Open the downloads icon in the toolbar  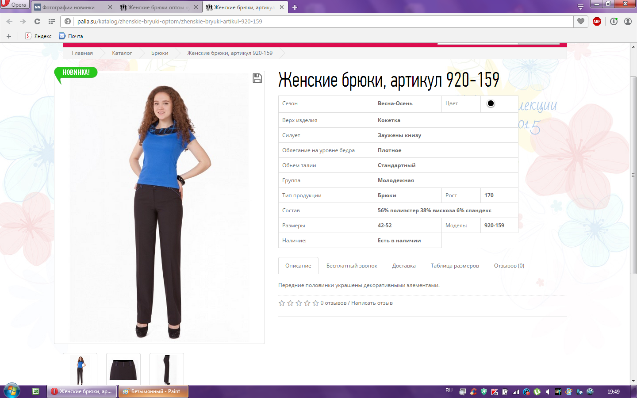614,21
